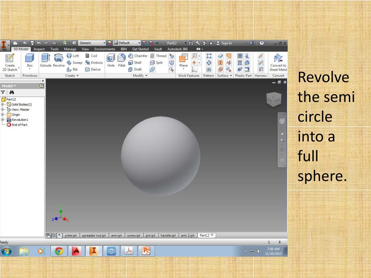This screenshot has height=278, width=371.
Task: Switch to screw.ipt document tab
Action: (134, 235)
